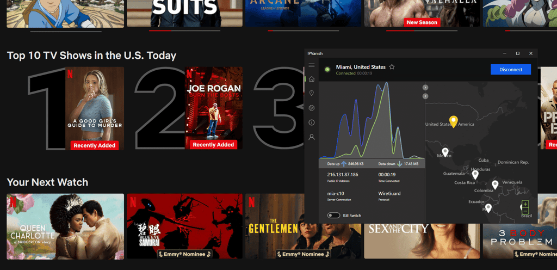Open Queen Charlotte thumbnail in Netflix
Viewport: 557px width, 270px height.
pyautogui.click(x=65, y=226)
